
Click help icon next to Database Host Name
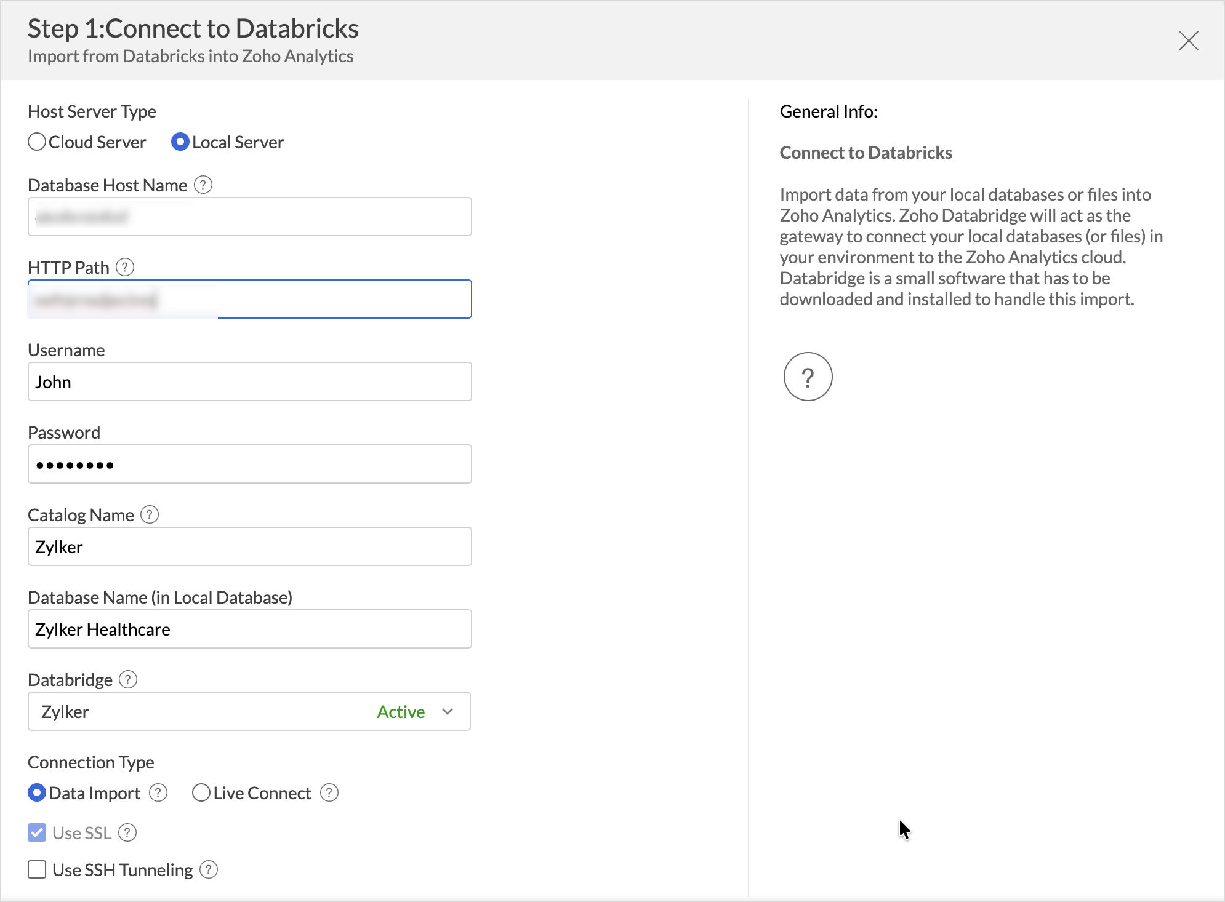(203, 185)
